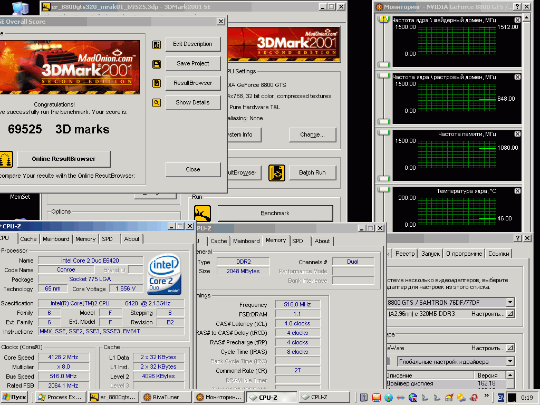The image size is (540, 405).
Task: Click the bottom slider handle beside shader domain graph
Action: (383, 64)
